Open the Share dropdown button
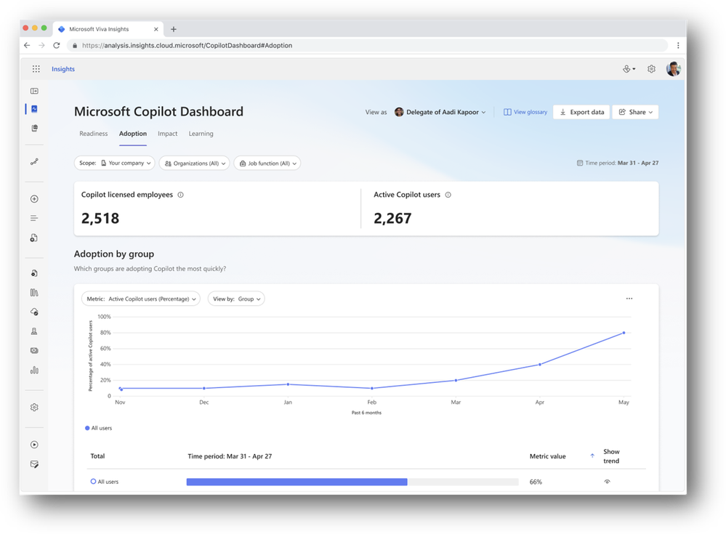This screenshot has height=534, width=726. pyautogui.click(x=635, y=112)
